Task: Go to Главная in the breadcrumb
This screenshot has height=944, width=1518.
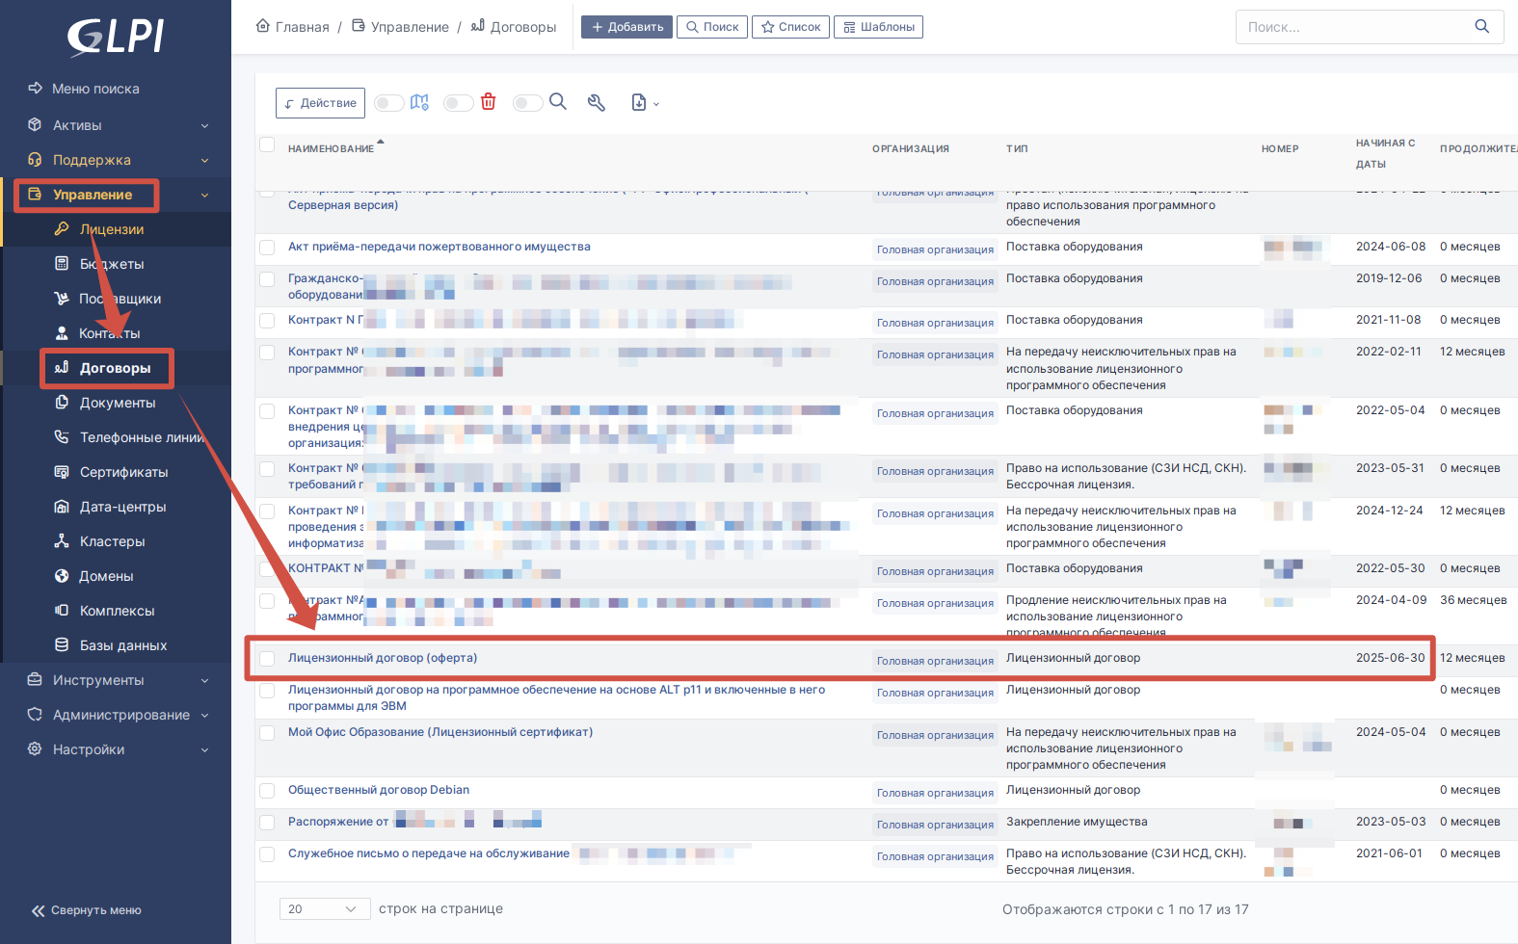Action: (302, 27)
